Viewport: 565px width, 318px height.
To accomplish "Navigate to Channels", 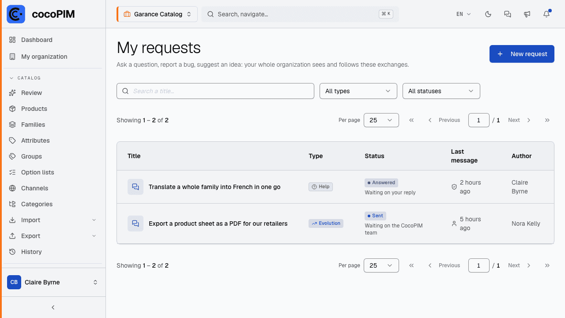I will (53, 188).
